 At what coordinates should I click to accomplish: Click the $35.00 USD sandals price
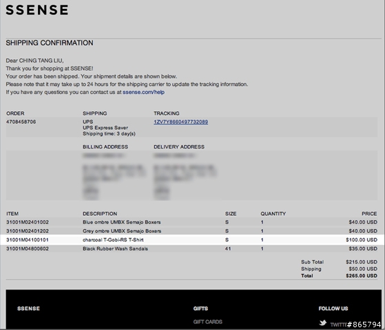coord(363,249)
